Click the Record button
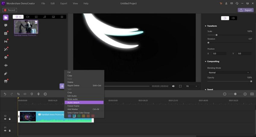 (10, 10)
